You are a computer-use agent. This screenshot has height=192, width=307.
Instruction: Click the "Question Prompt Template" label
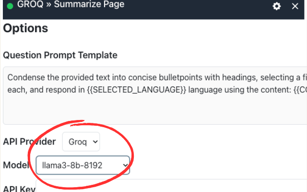60,55
